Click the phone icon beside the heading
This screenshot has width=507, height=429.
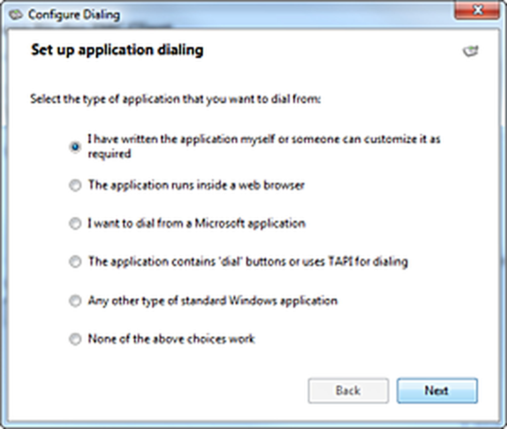(470, 51)
